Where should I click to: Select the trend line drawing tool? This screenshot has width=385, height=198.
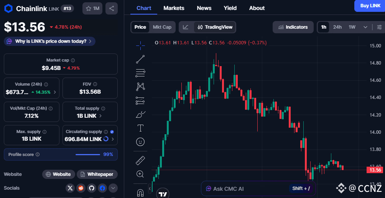tap(140, 59)
